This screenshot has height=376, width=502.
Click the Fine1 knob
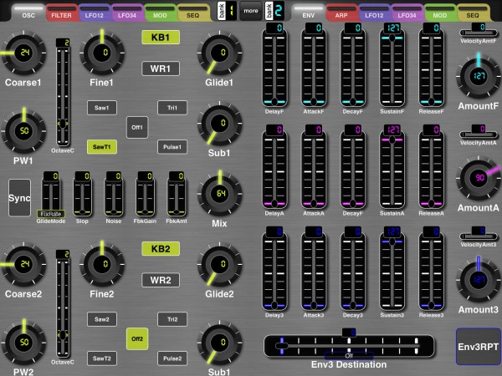point(102,53)
